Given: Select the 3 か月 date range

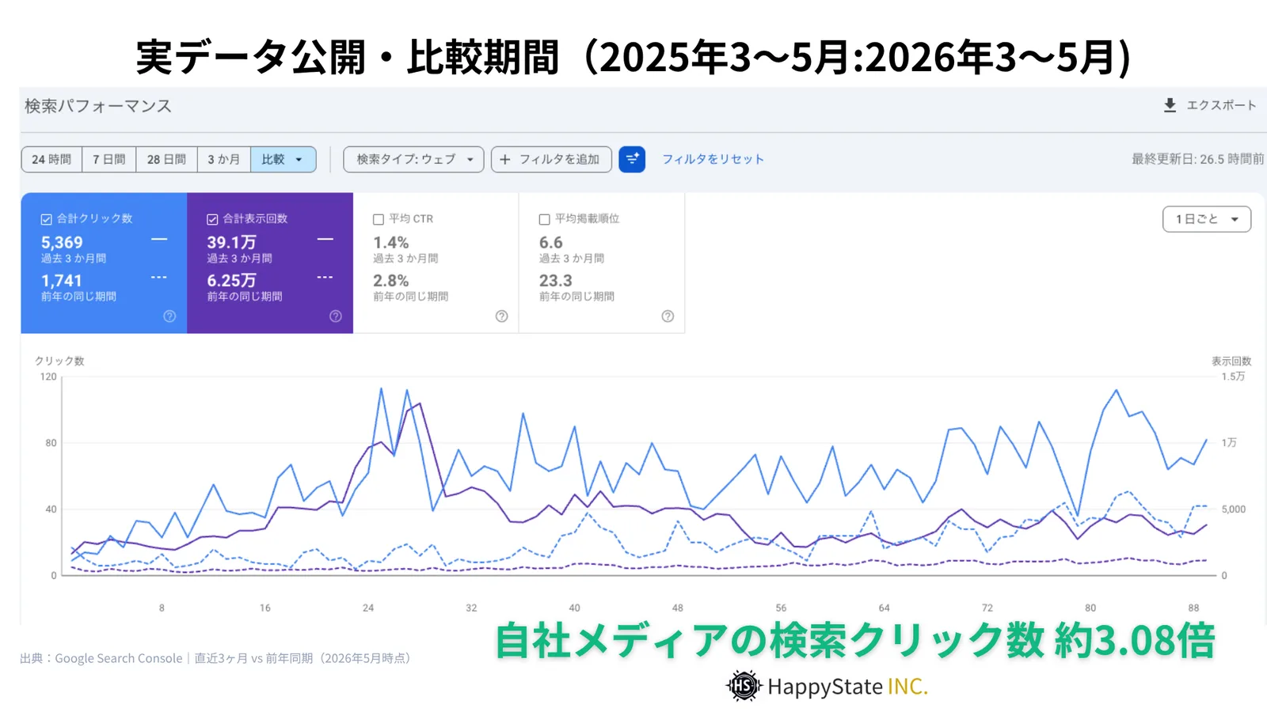Looking at the screenshot, I should (x=224, y=159).
